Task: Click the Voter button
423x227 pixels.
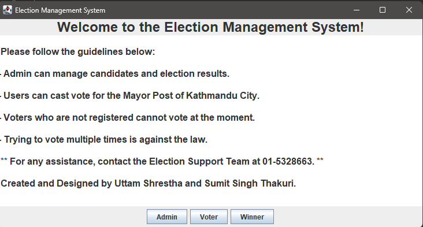Action: [x=209, y=217]
